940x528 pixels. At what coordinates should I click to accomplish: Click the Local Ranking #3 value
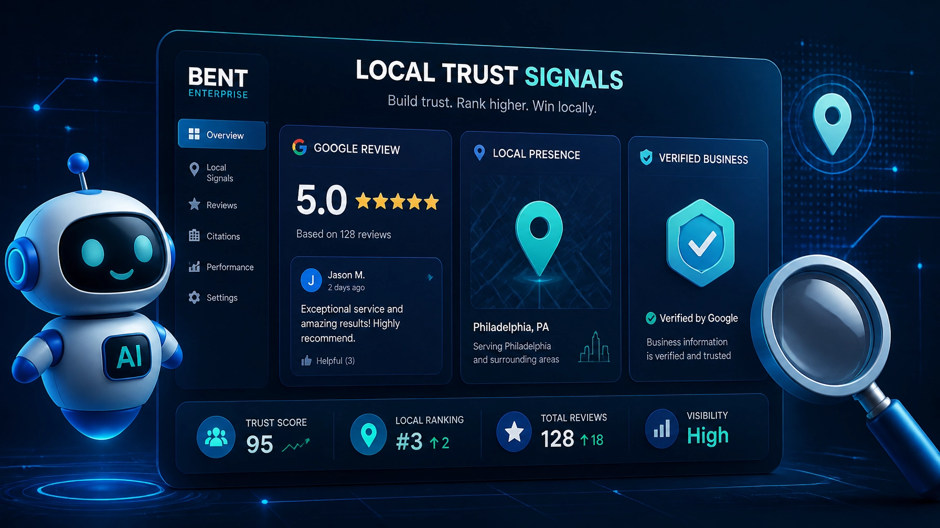(x=409, y=442)
